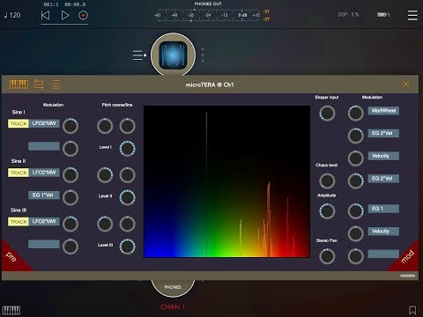Open the bookmark icon at bottom right
Viewport: 423px width, 317px height.
(412, 310)
